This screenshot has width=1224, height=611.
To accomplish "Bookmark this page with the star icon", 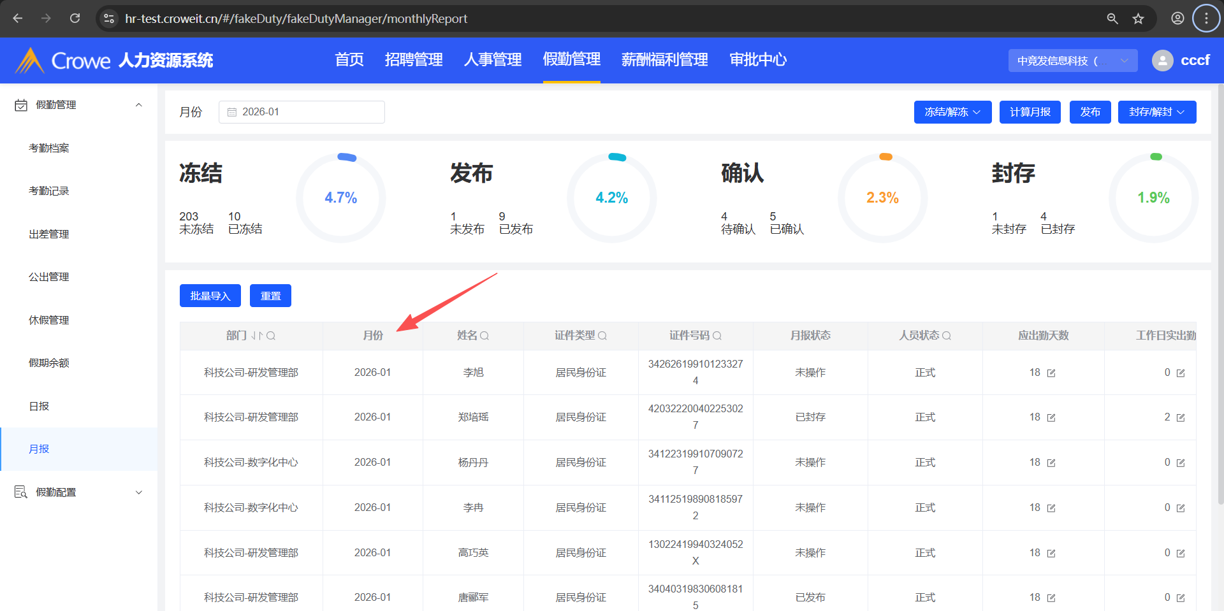I will [x=1138, y=18].
